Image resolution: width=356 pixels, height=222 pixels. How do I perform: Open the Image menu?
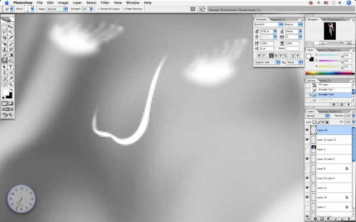tap(63, 3)
